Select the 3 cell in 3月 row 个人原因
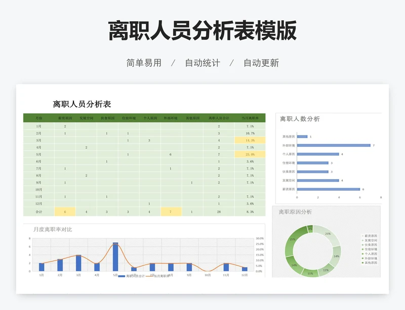Screen dimensions: 405x310 tap(149, 141)
